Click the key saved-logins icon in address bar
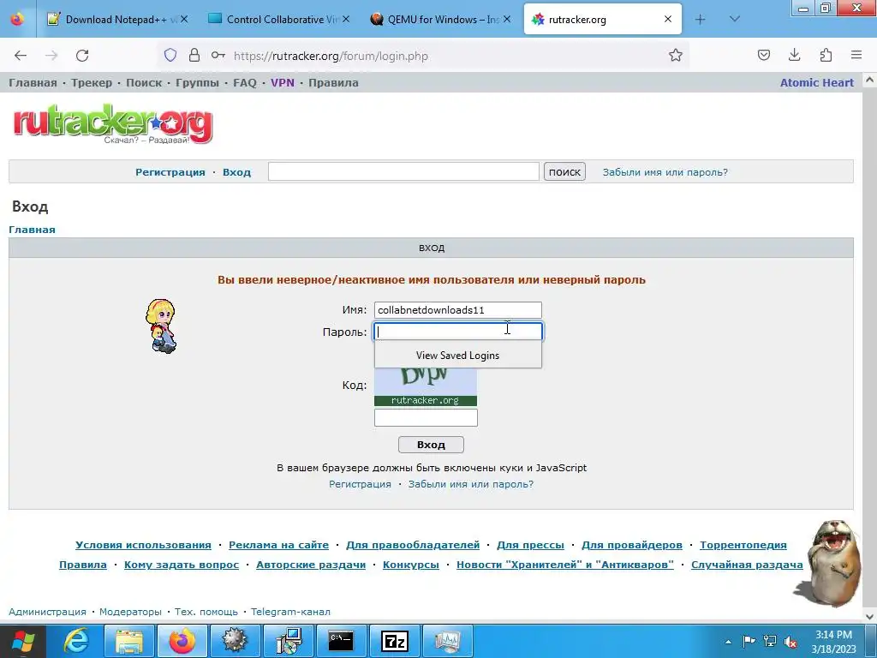877x658 pixels. point(218,56)
